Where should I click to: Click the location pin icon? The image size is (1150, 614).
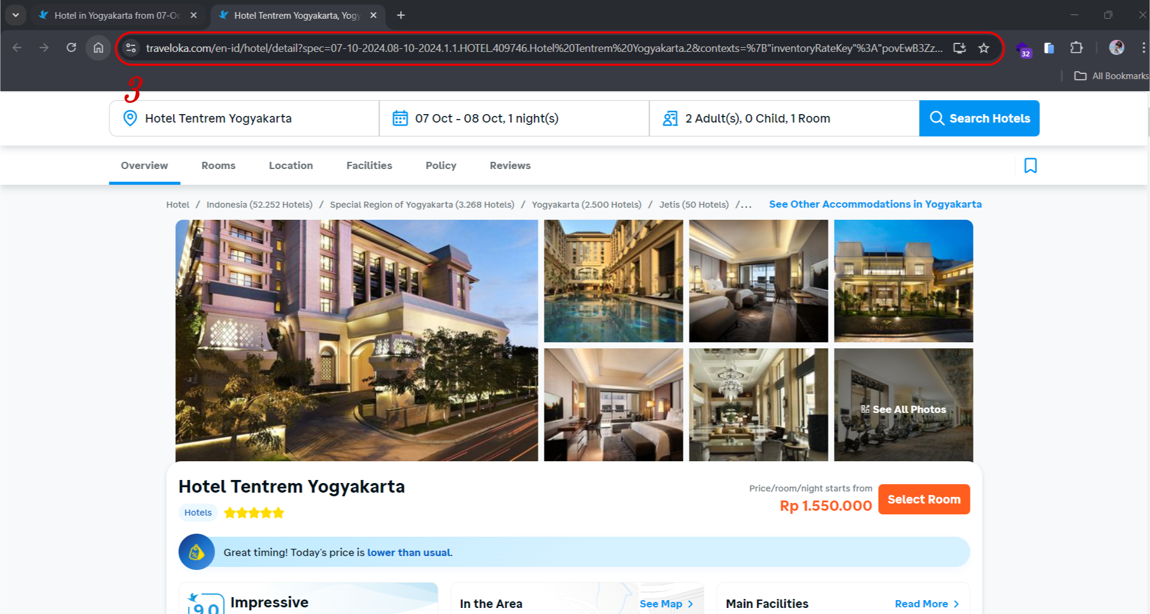pyautogui.click(x=130, y=118)
